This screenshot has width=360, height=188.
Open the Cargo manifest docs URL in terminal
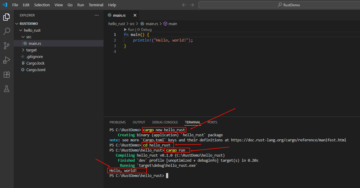point(288,140)
